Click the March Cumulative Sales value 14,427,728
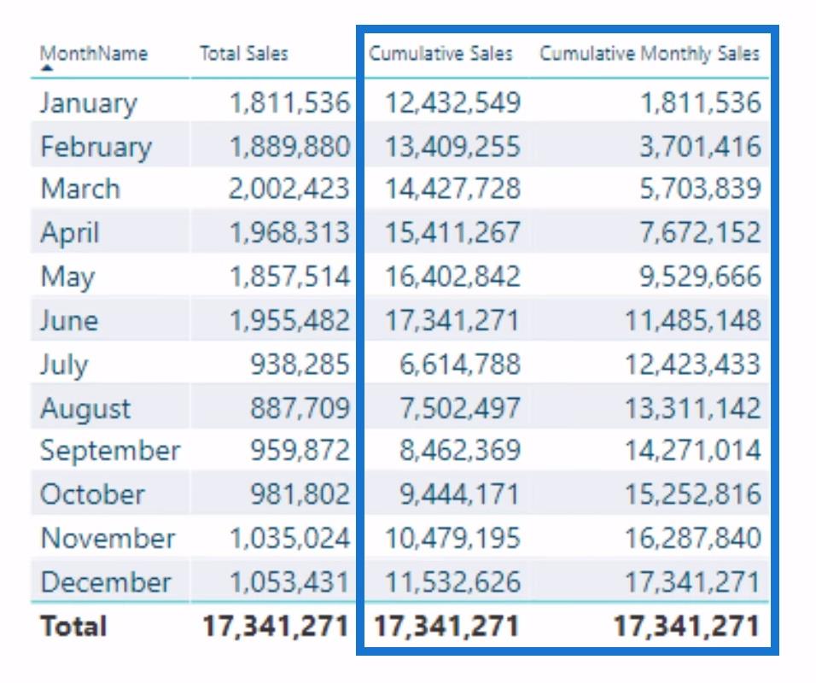The width and height of the screenshot is (816, 683). (x=452, y=189)
